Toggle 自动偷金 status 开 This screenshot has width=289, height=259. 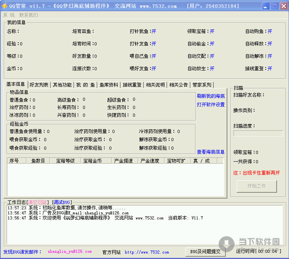pos(212,44)
